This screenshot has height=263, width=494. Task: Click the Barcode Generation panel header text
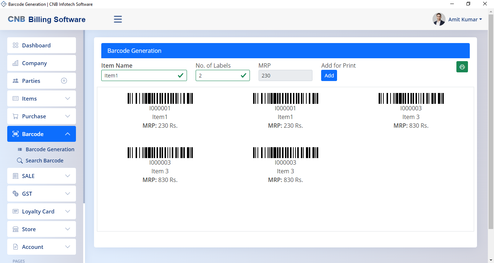(134, 51)
